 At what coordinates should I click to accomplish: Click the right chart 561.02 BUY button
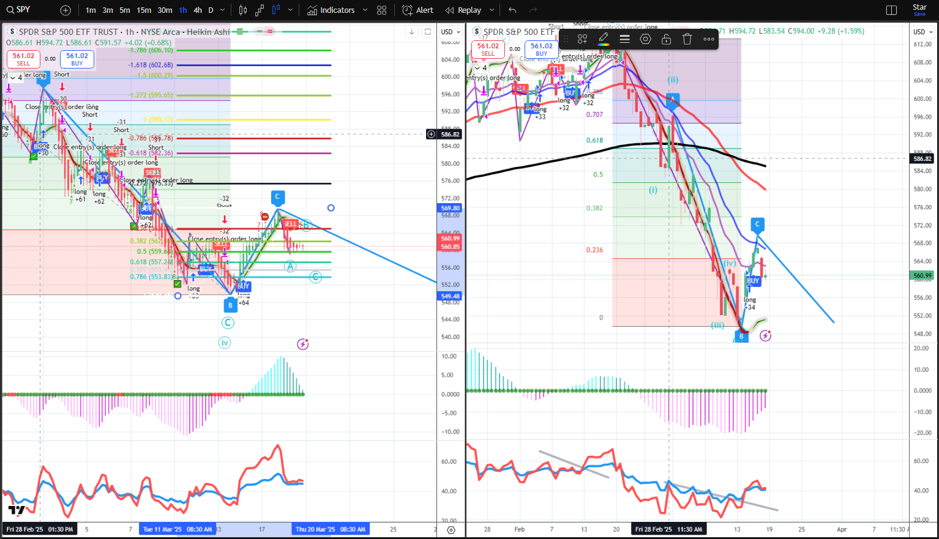[542, 49]
